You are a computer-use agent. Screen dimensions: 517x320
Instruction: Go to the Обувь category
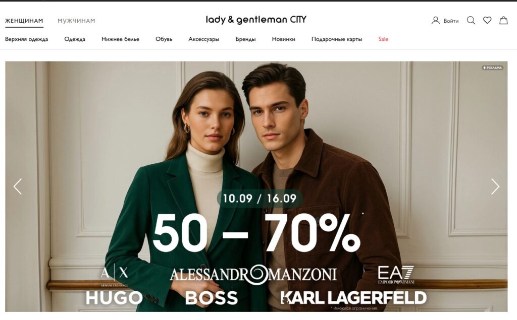164,39
